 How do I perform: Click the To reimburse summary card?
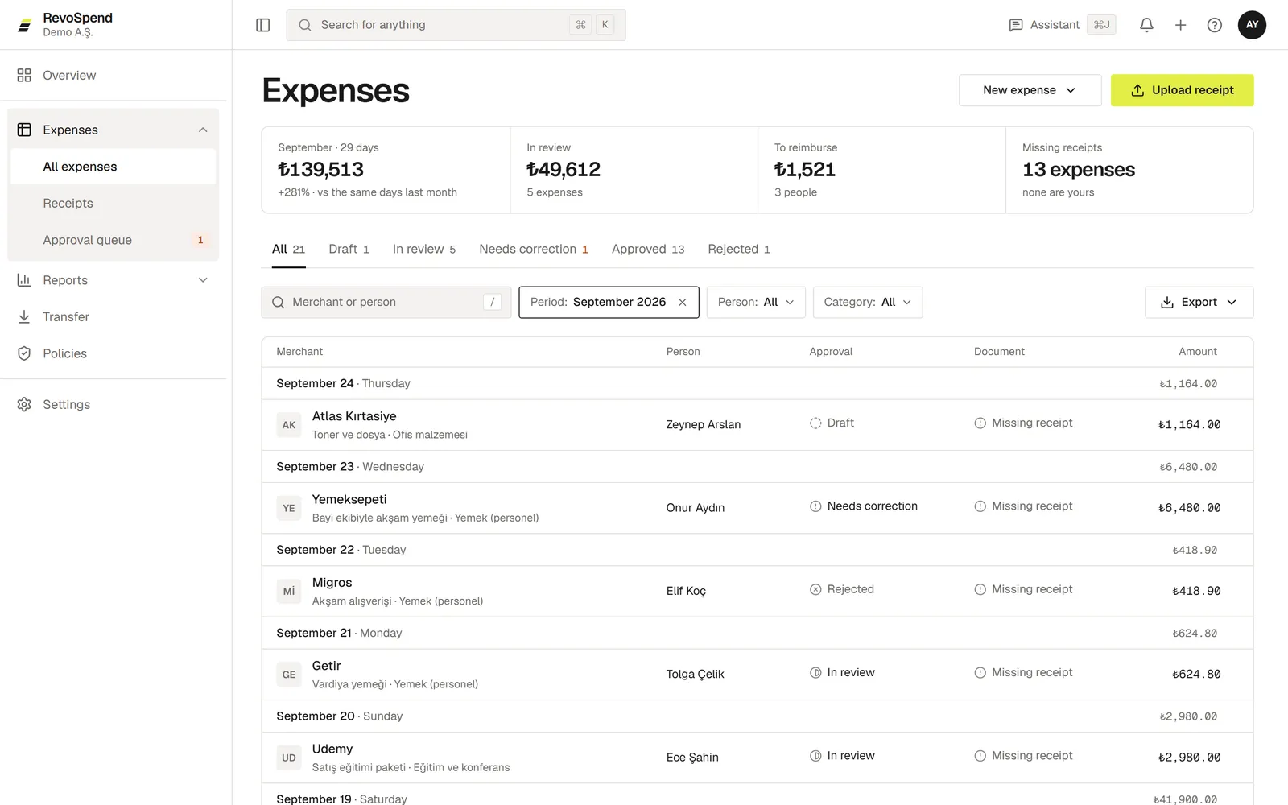pos(881,170)
